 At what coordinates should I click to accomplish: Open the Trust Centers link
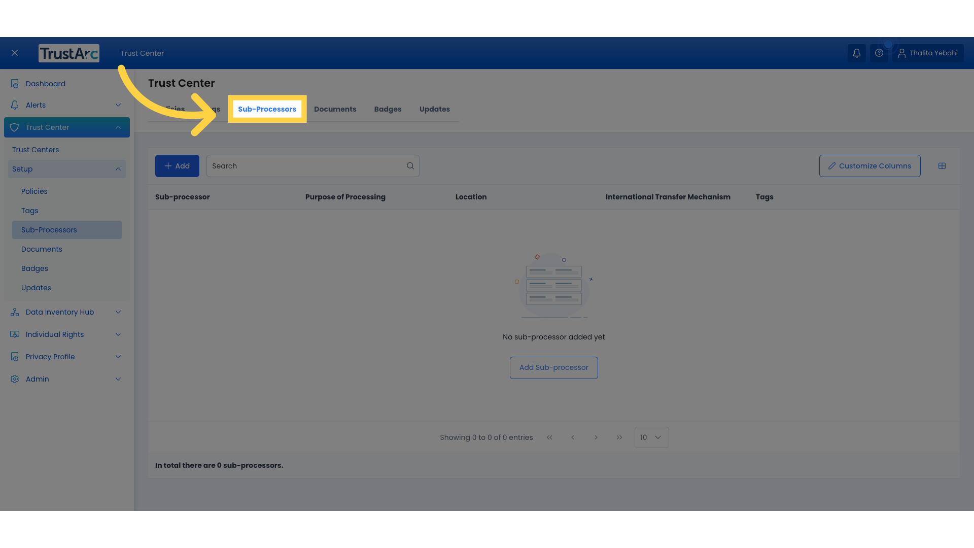36,150
